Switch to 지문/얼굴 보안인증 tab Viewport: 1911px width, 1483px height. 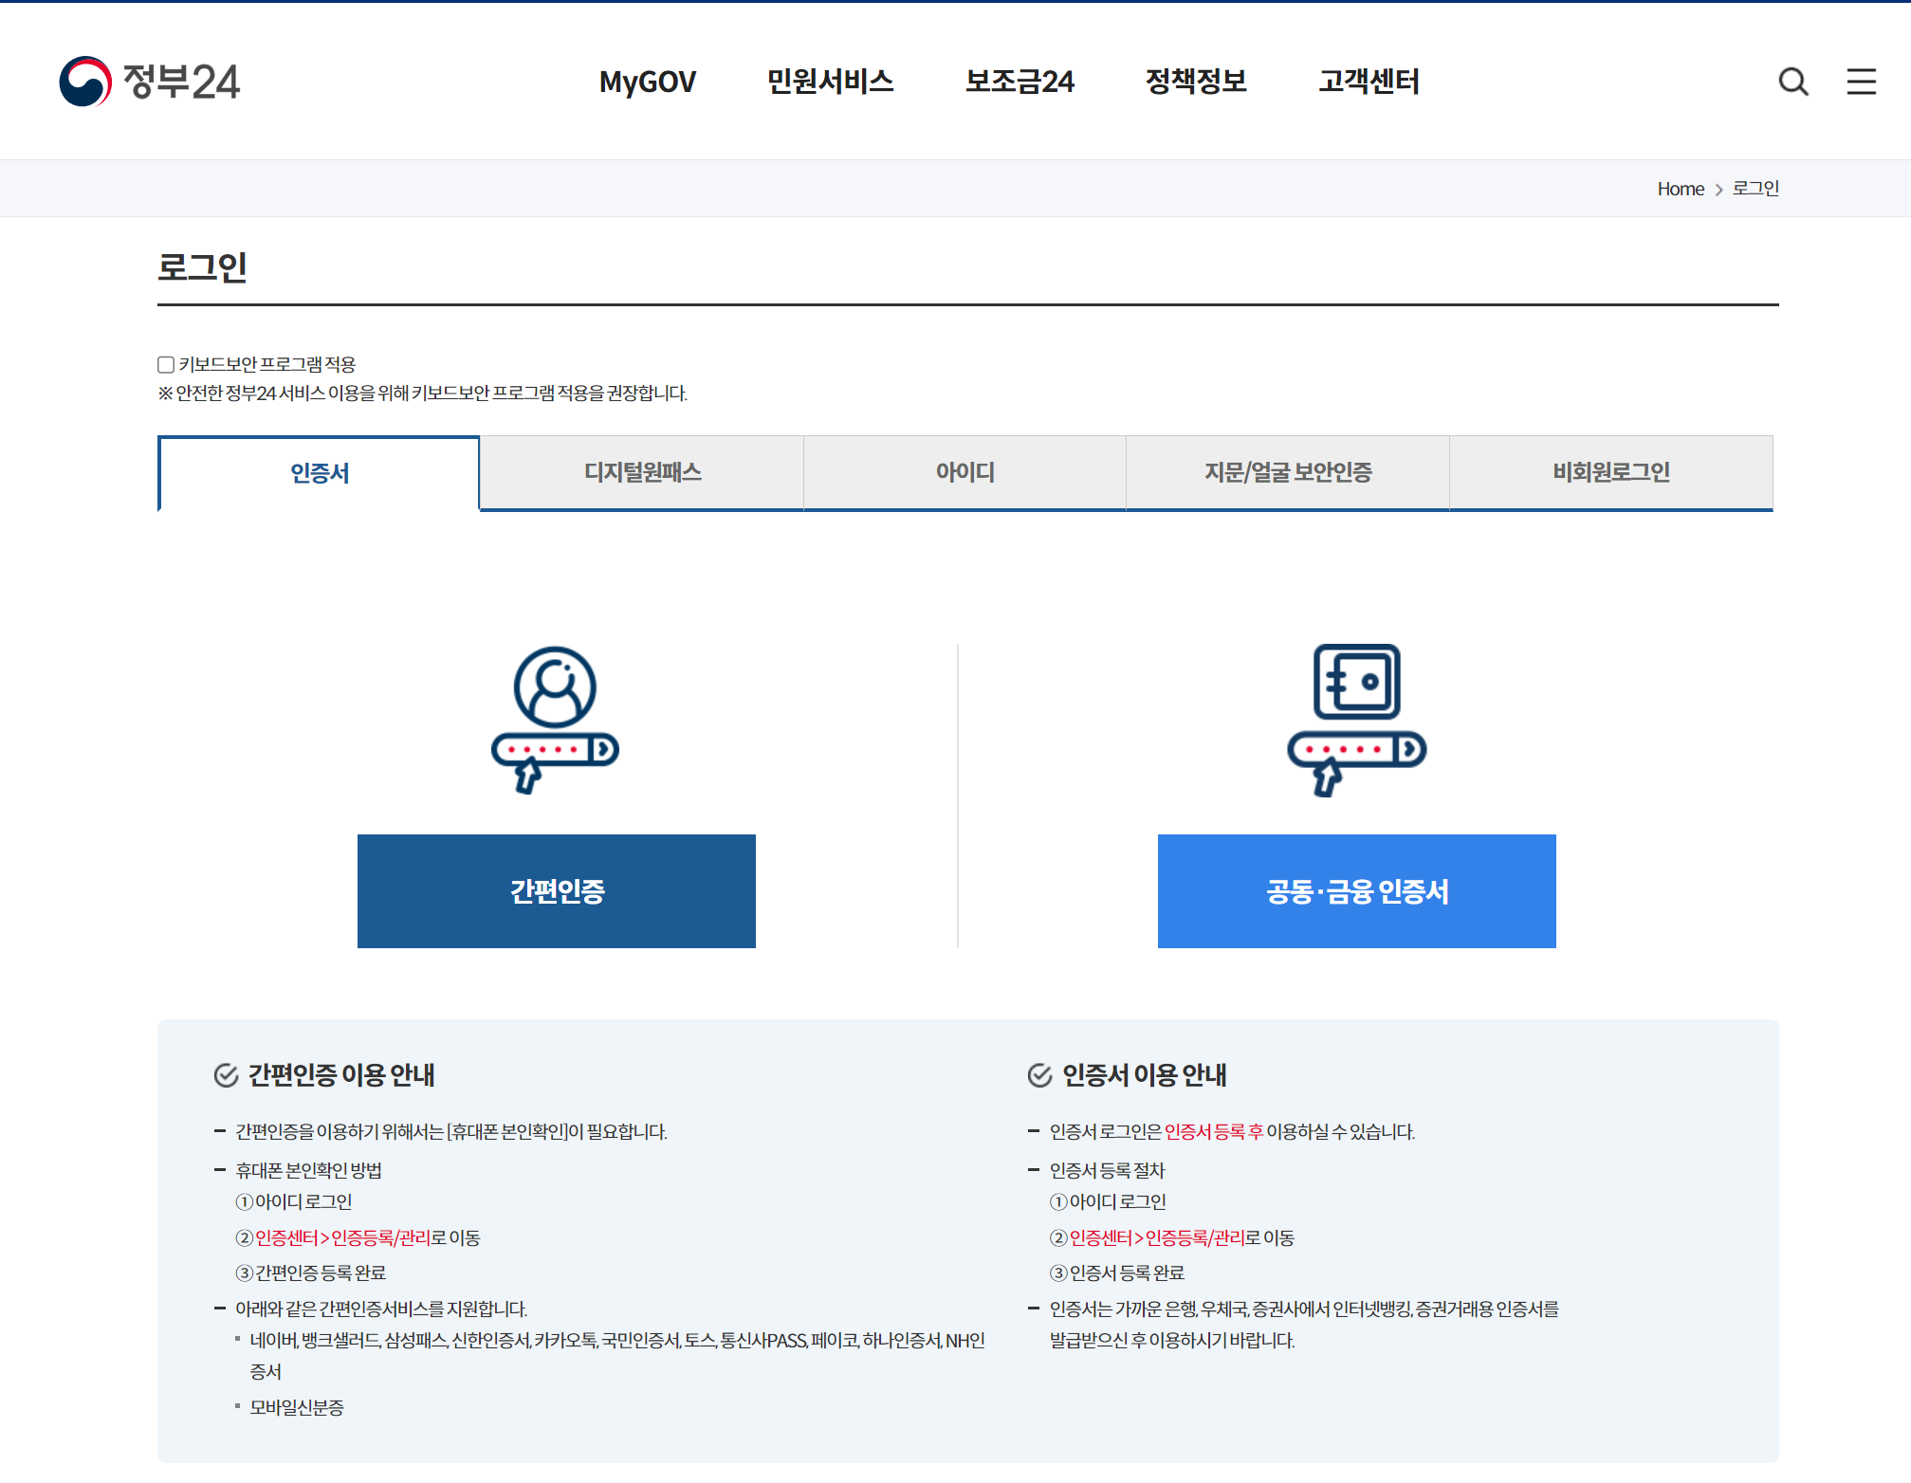1288,472
